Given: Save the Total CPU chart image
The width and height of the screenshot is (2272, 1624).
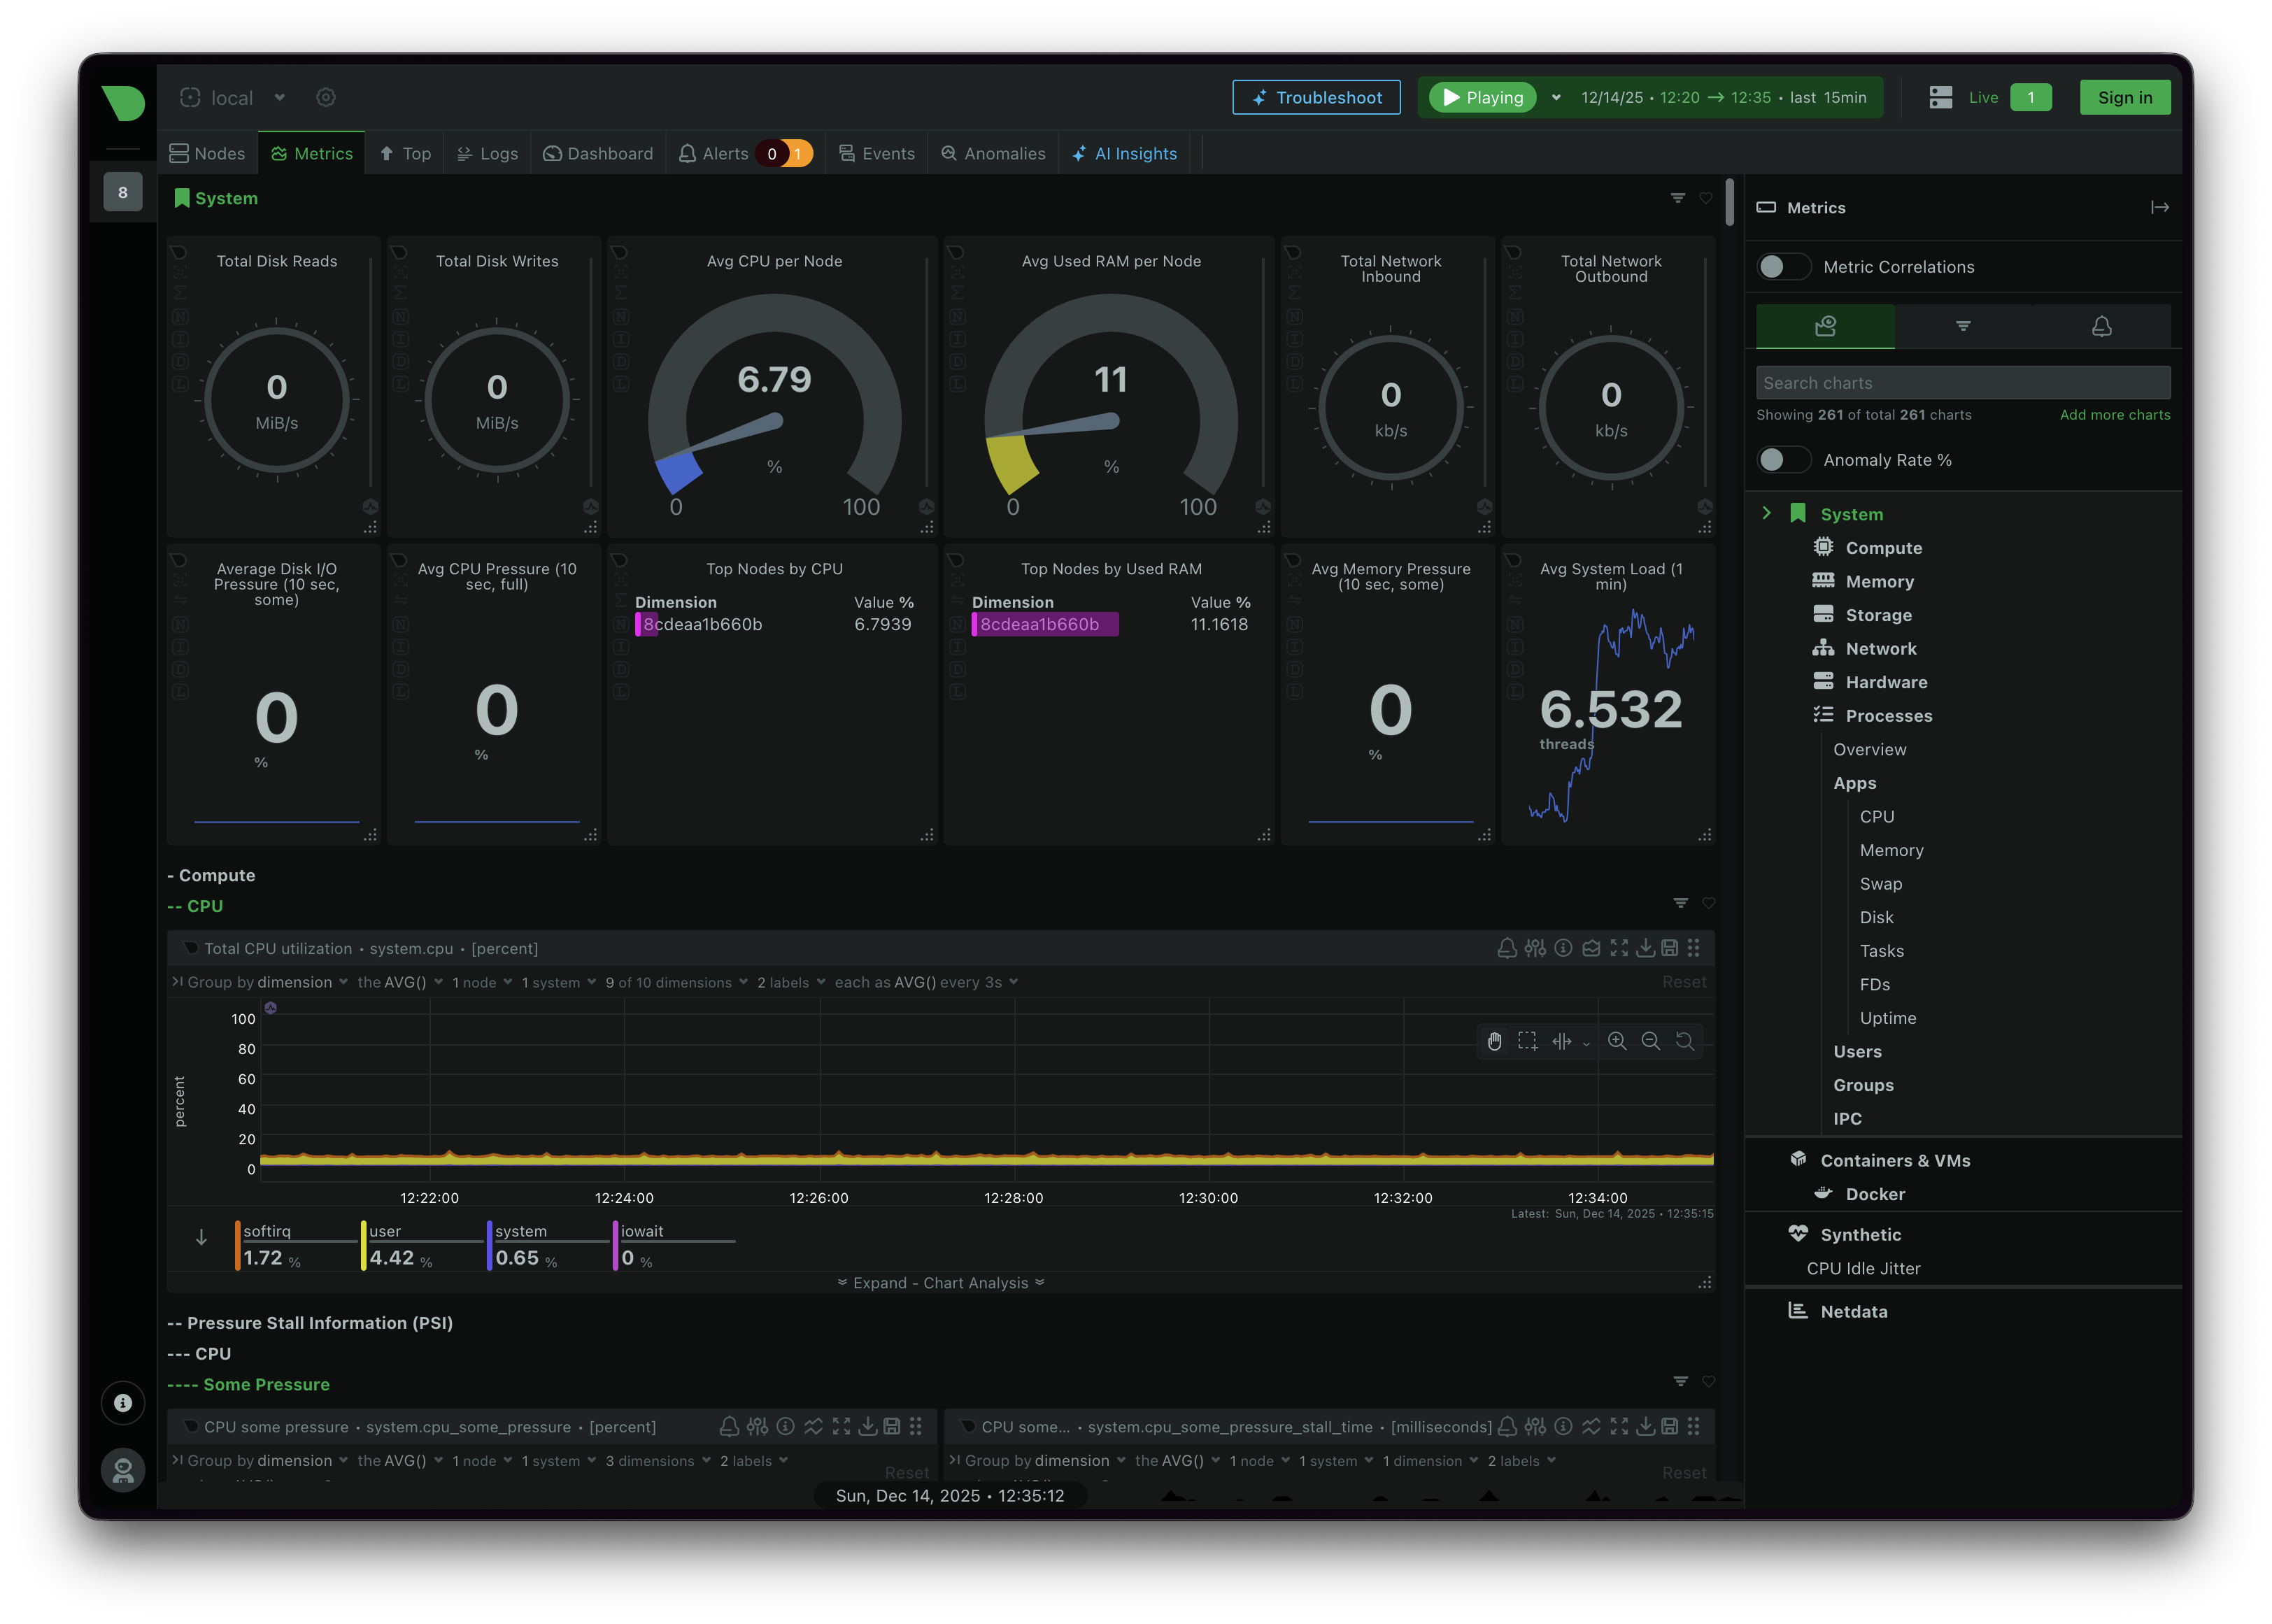Looking at the screenshot, I should click(1671, 948).
